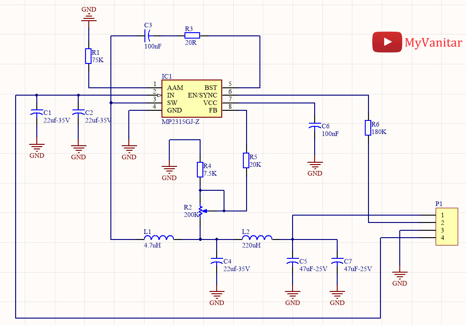The height and width of the screenshot is (325, 466).
Task: Click the IC1 designator label
Action: tap(167, 76)
